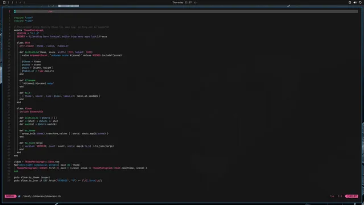
Task: Switch to workspace 5
Action: point(24,2)
